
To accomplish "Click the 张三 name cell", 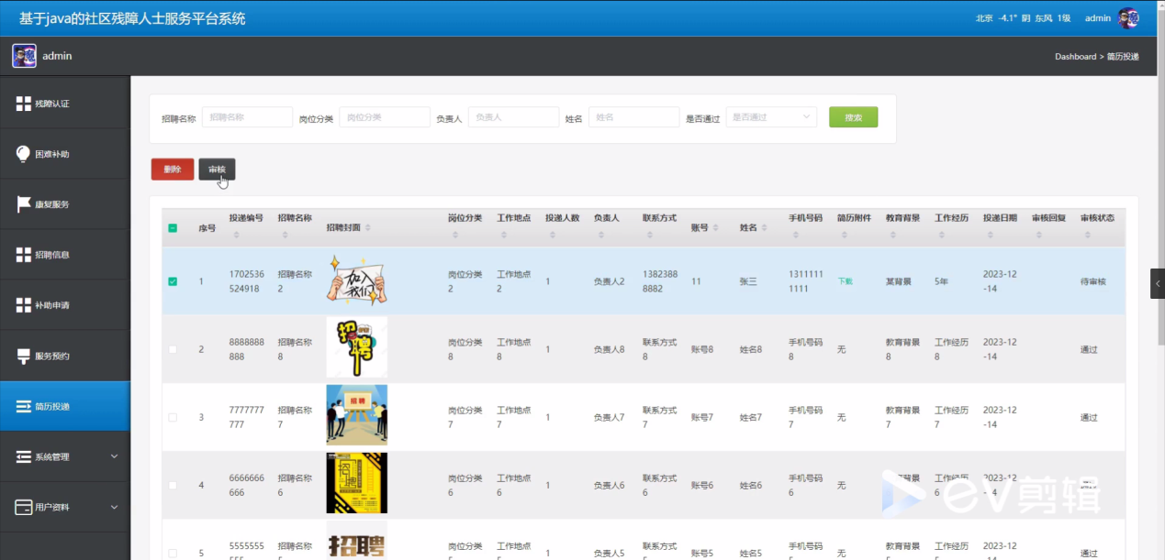I will click(748, 281).
